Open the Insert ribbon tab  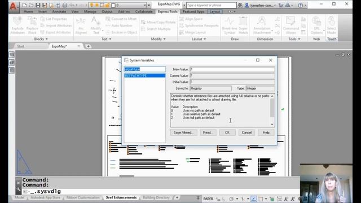42,11
